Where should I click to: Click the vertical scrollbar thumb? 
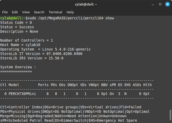pos(170,115)
